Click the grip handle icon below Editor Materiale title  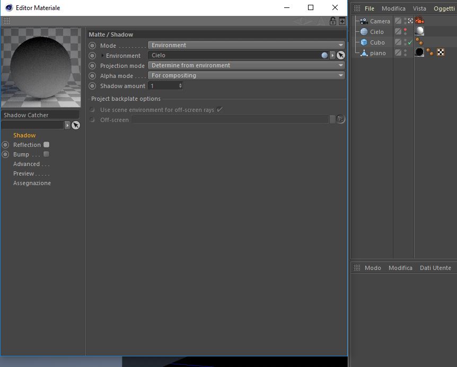6,21
